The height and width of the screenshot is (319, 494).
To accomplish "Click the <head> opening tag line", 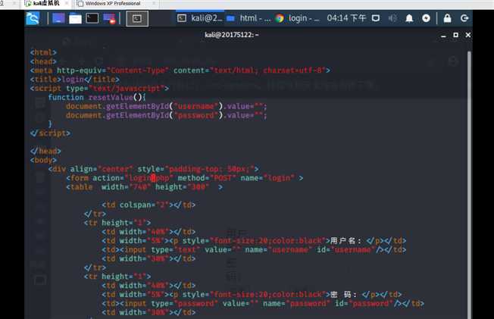I will coord(43,61).
